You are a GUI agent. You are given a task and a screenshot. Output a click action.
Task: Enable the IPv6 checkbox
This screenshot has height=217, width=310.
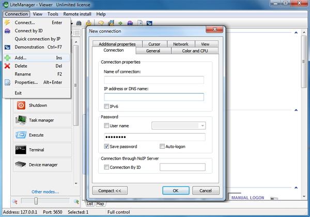pos(106,106)
